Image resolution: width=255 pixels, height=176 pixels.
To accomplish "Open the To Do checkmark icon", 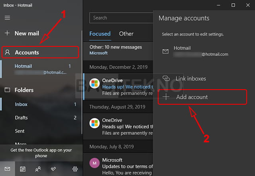I will tap(53, 169).
